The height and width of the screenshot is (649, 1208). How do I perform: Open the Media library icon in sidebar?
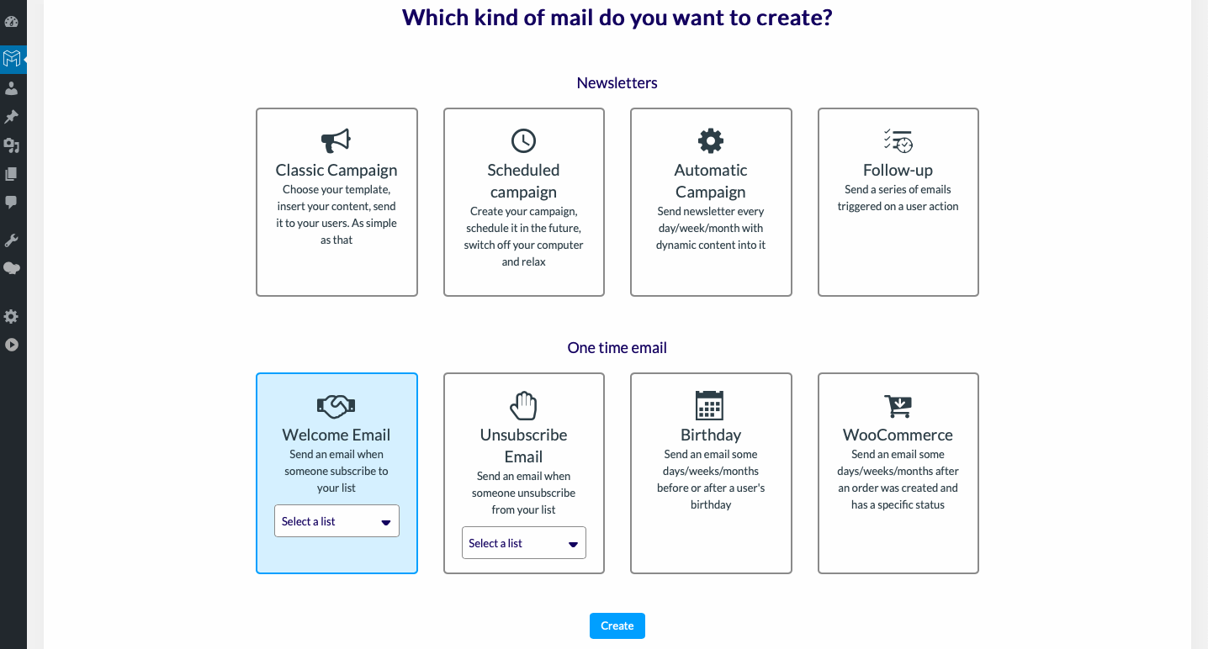[x=12, y=145]
